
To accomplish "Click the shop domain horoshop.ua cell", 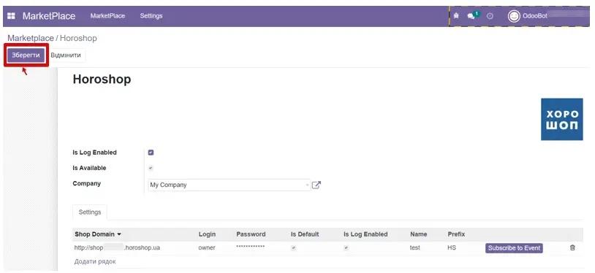I will click(x=117, y=247).
